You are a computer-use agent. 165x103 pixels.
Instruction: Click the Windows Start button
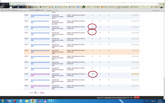pyautogui.click(x=2, y=101)
